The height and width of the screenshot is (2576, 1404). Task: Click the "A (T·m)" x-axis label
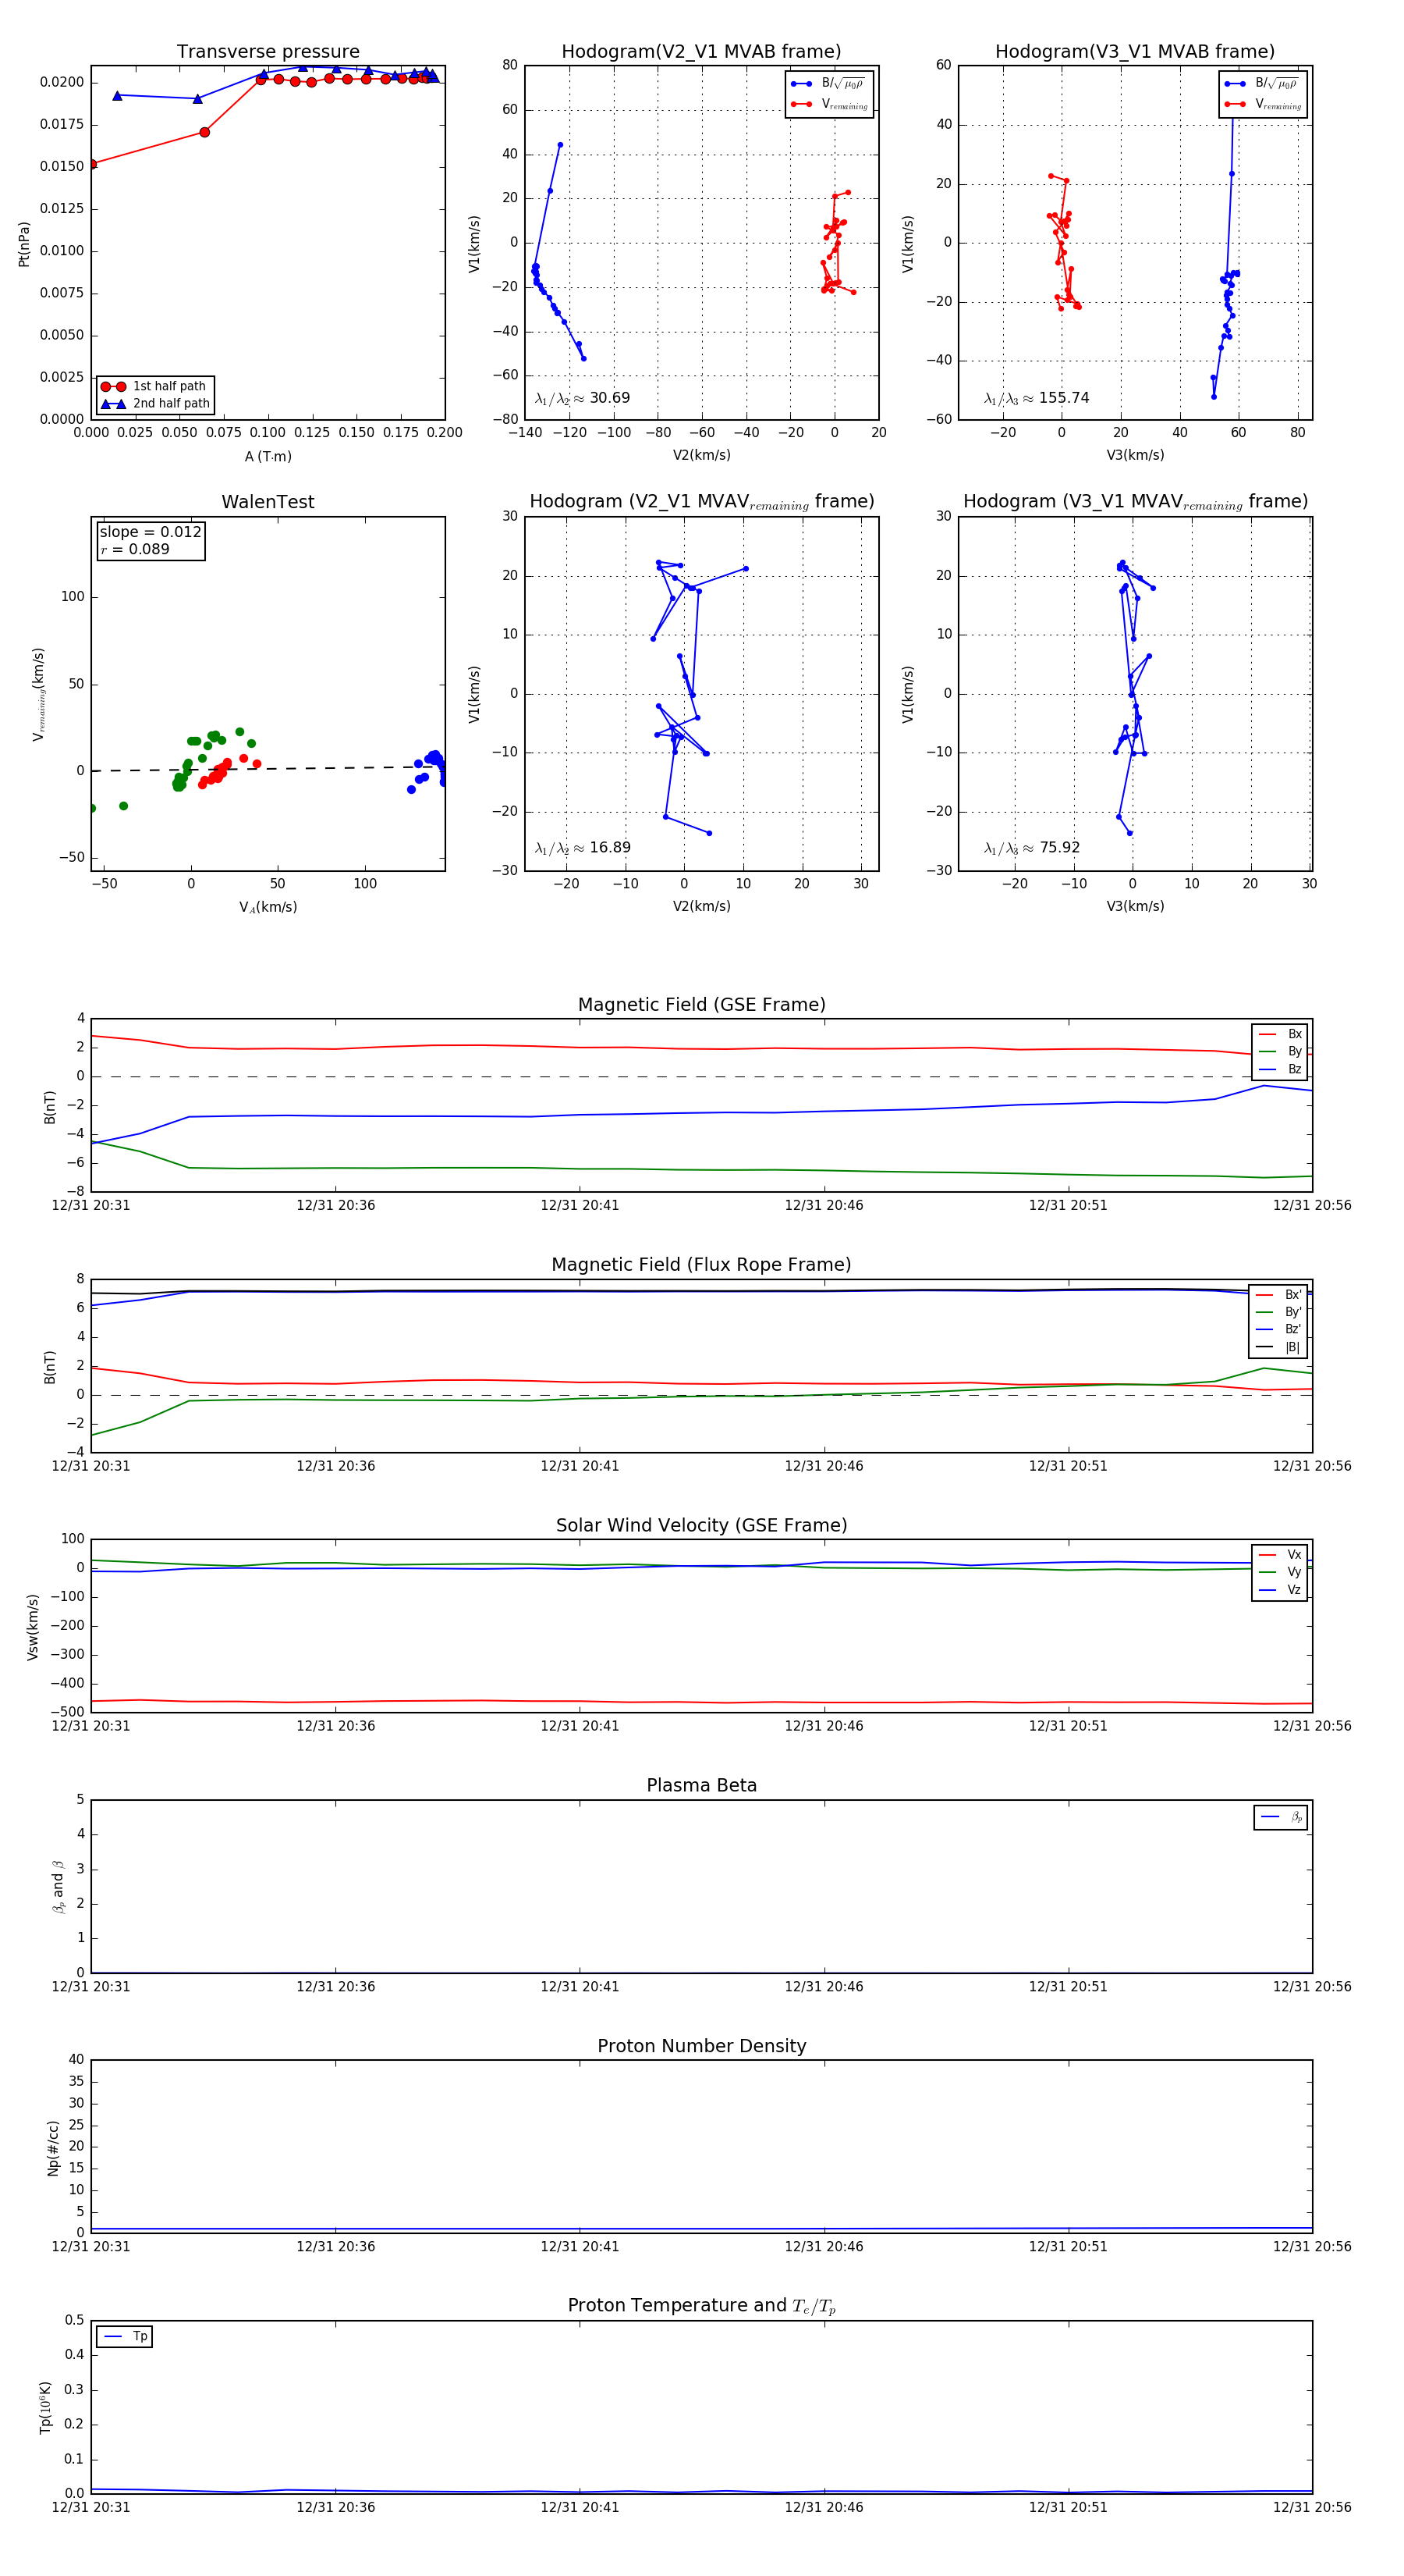[268, 457]
